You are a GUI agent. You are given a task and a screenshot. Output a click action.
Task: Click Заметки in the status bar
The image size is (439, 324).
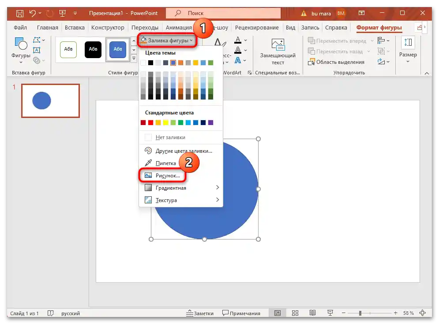202,313
